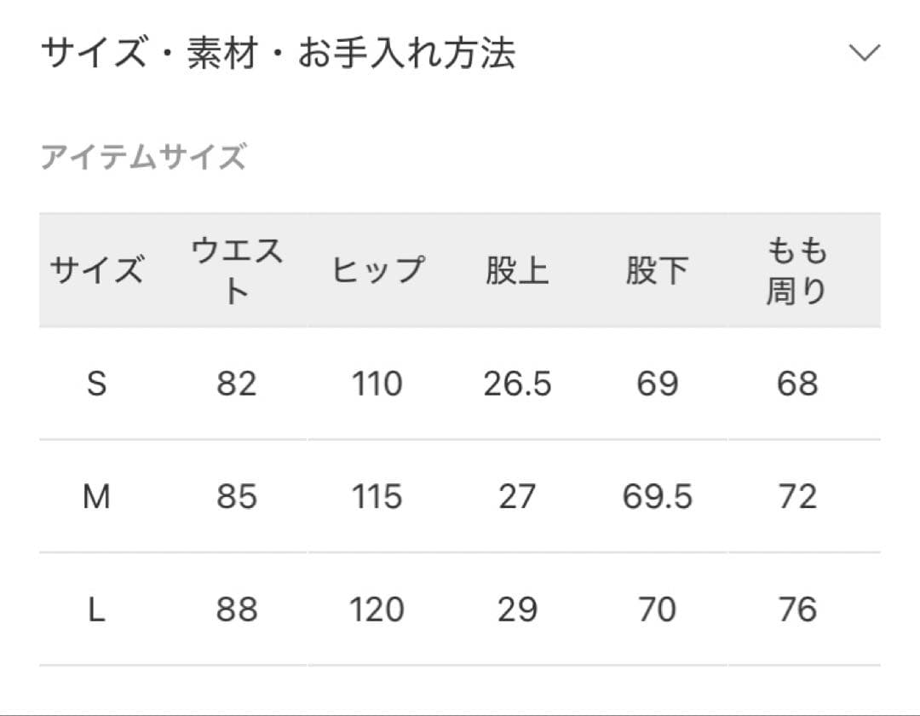This screenshot has width=920, height=716.
Task: Click the 股上 value 29 for size L
Action: [517, 609]
